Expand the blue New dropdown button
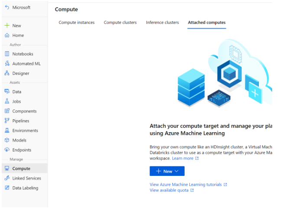Screen dimensions: 286x210 (x=167, y=172)
